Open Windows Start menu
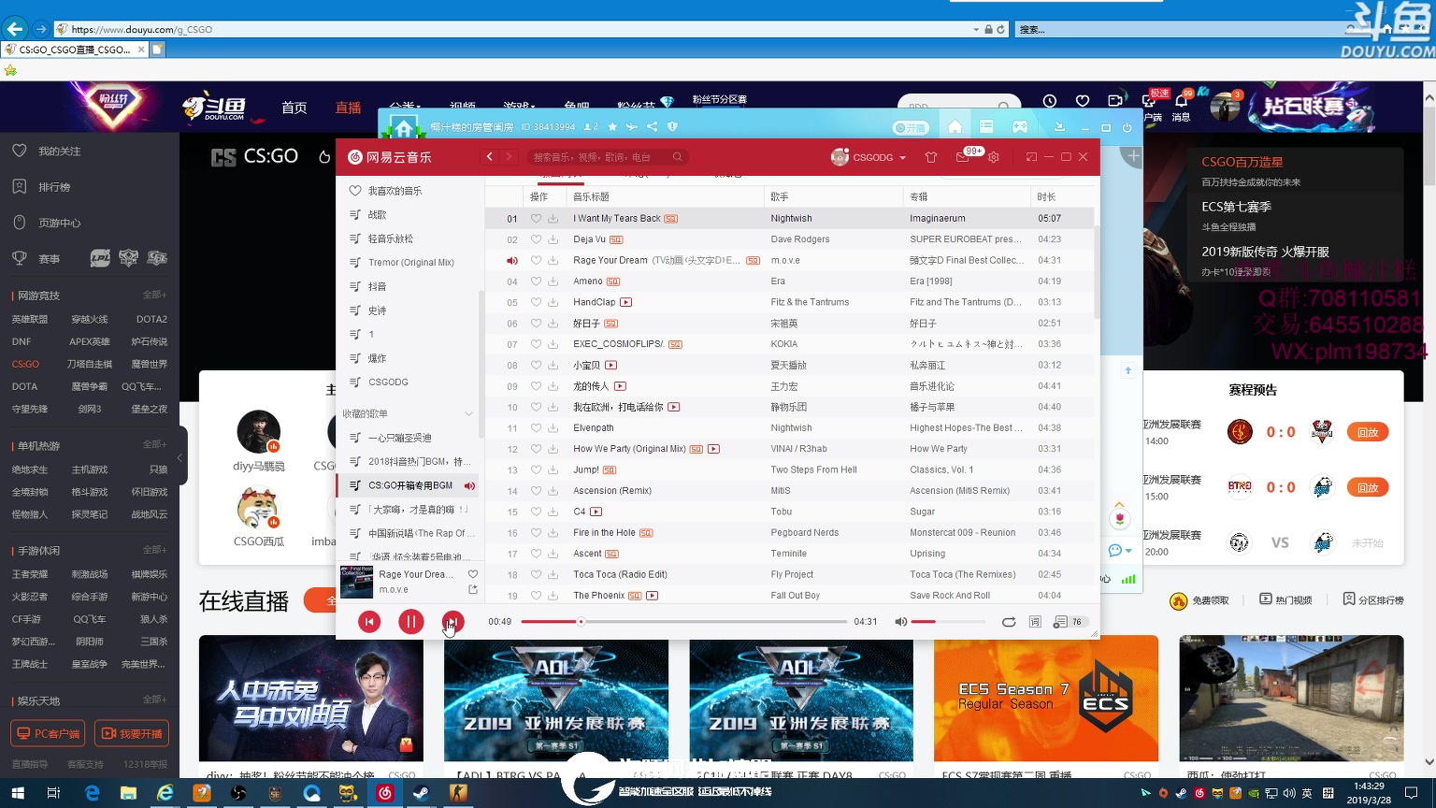Viewport: 1436px width, 808px height. [18, 793]
